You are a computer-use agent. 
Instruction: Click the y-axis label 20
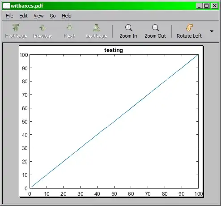point(25,162)
